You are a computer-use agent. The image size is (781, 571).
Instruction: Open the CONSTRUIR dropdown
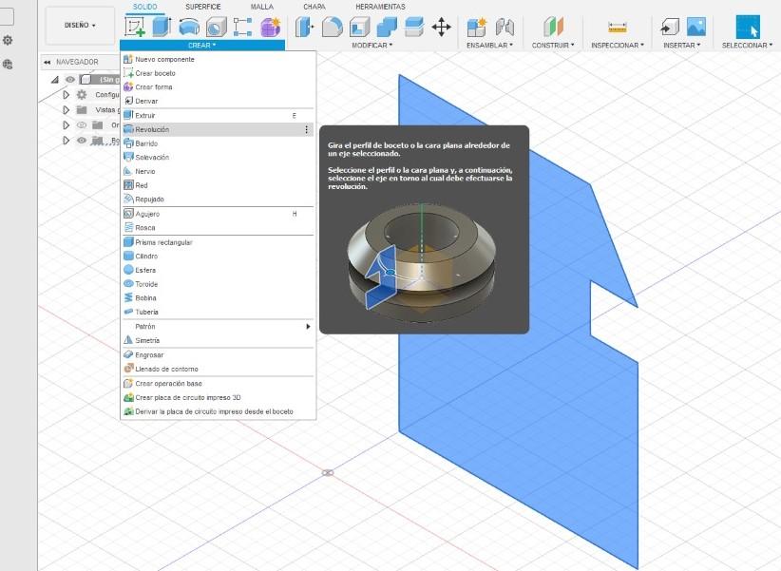(553, 45)
